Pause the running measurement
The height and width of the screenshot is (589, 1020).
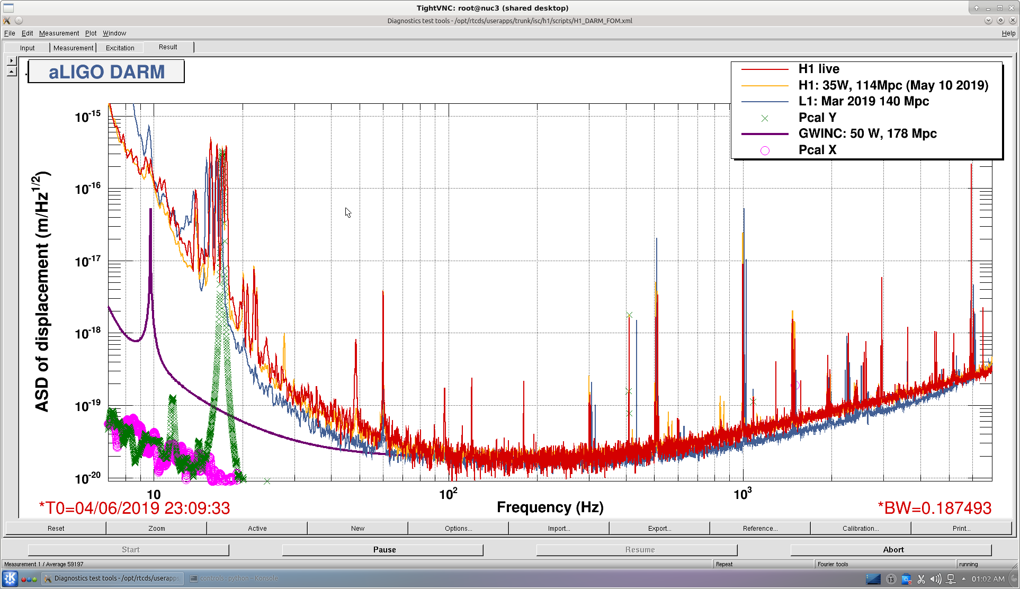click(x=384, y=550)
